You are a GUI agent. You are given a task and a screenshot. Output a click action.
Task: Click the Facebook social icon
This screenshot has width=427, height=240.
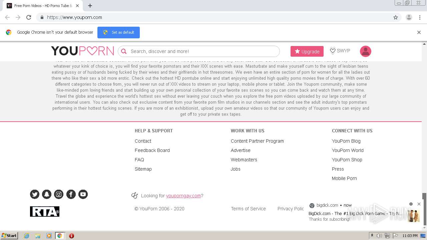(71, 194)
